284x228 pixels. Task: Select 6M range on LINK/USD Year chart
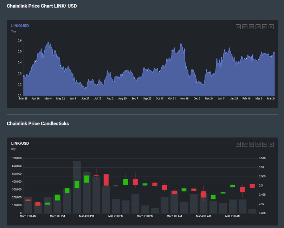(x=265, y=27)
